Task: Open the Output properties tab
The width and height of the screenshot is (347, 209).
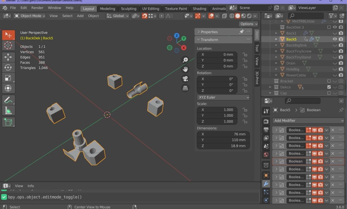Action: coord(266,130)
